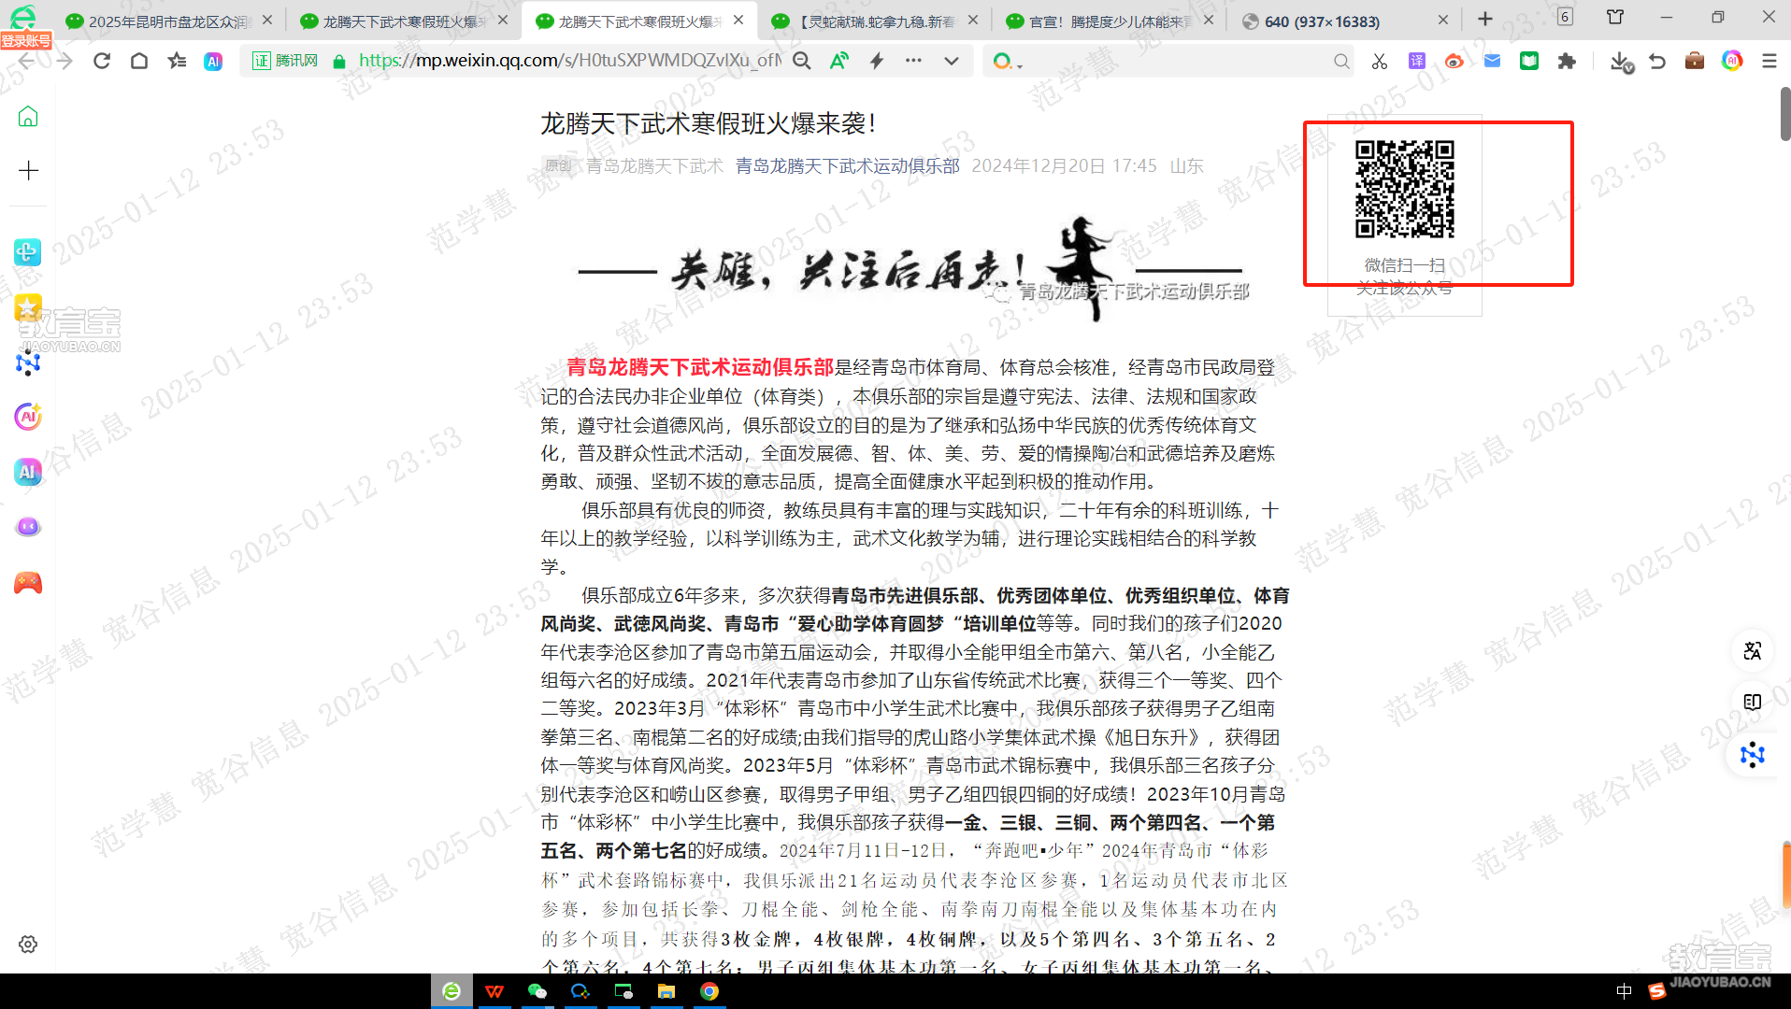
Task: Open the square blue AI sidebar icon
Action: [28, 472]
